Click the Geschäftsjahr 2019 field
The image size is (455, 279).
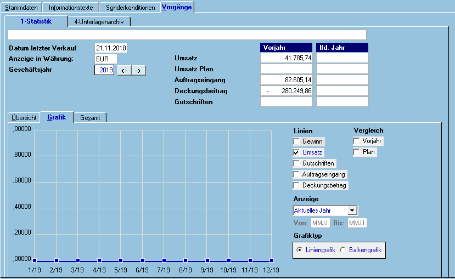coord(104,70)
